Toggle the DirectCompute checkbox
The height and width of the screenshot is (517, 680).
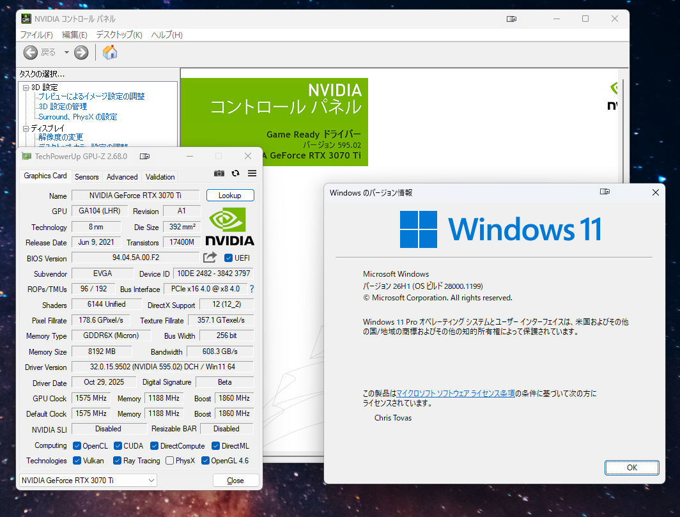[155, 446]
